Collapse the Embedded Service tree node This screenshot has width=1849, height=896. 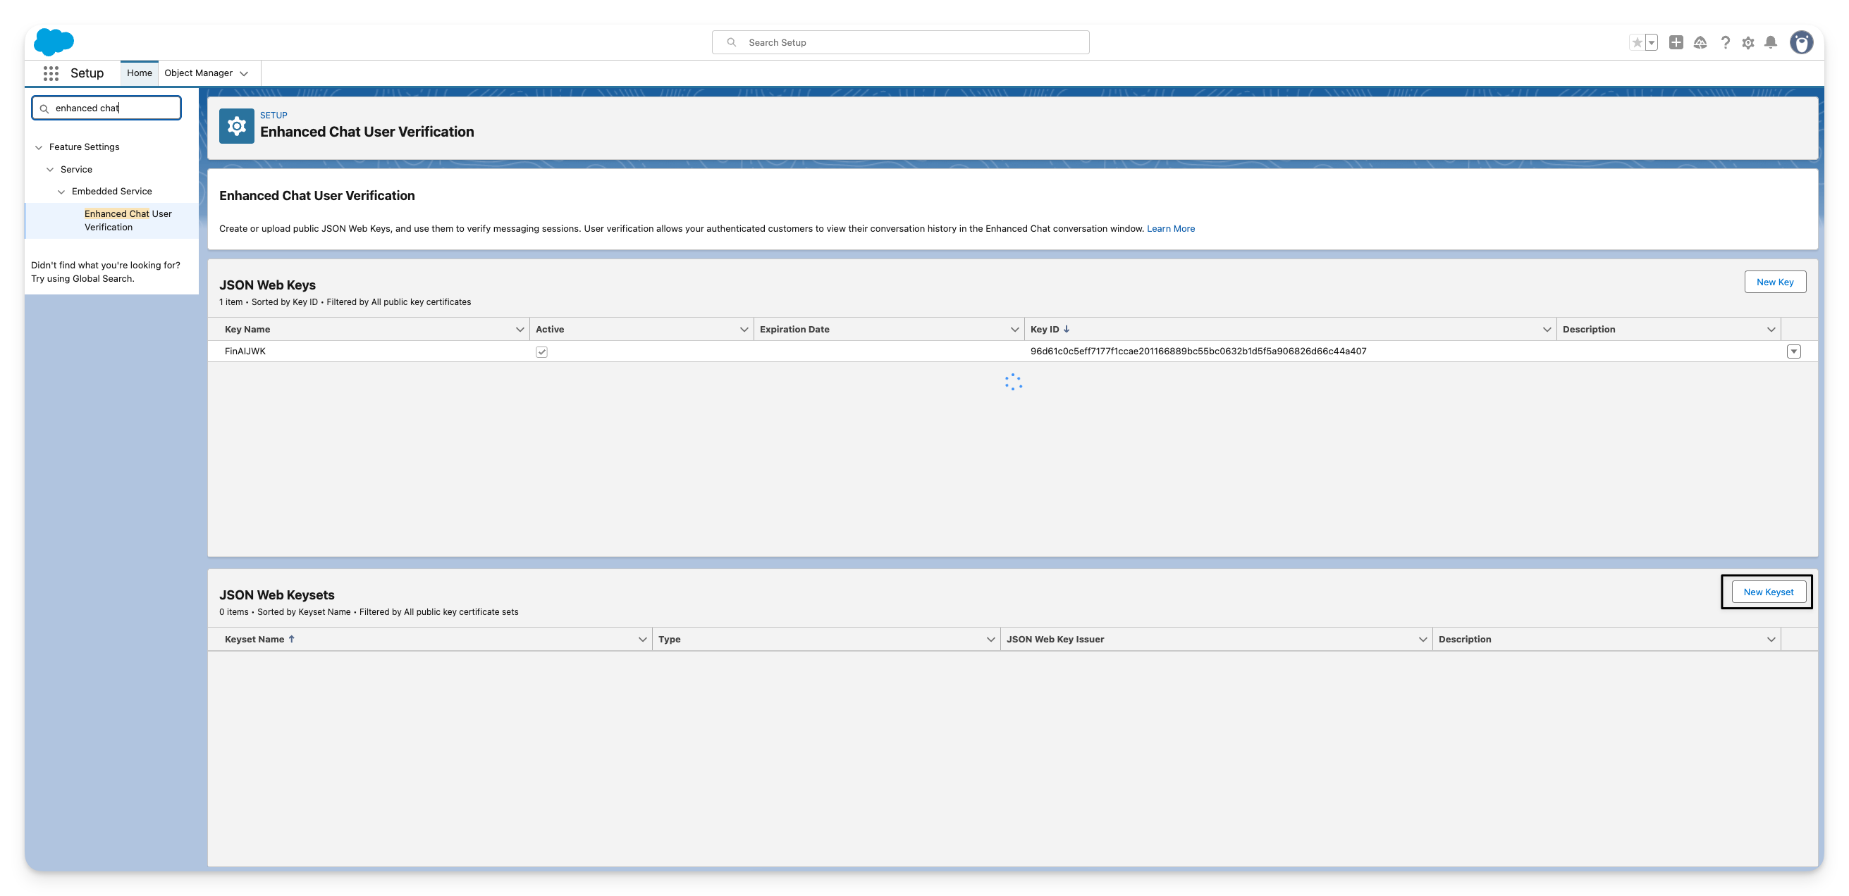[x=61, y=192]
